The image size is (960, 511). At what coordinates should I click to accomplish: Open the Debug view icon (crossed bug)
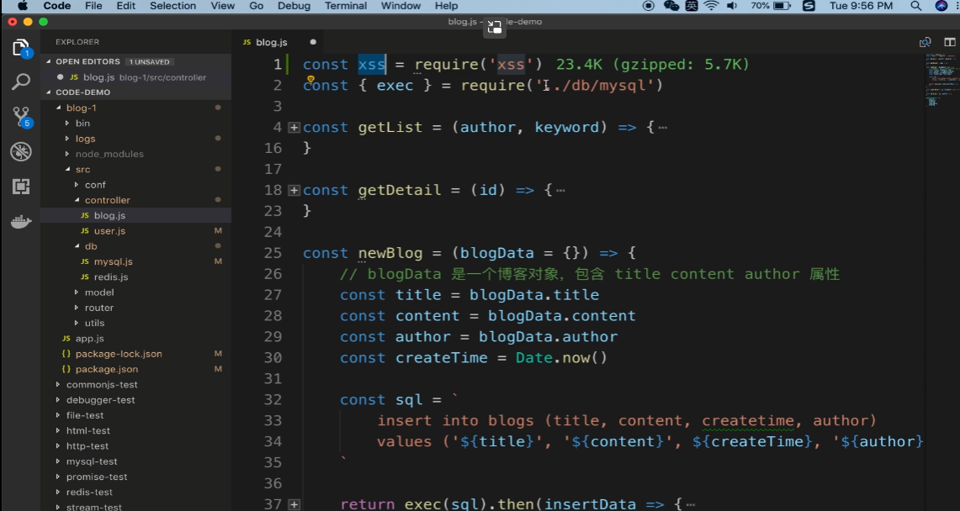click(x=21, y=151)
